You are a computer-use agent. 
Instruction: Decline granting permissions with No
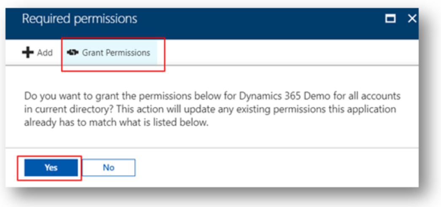click(108, 167)
